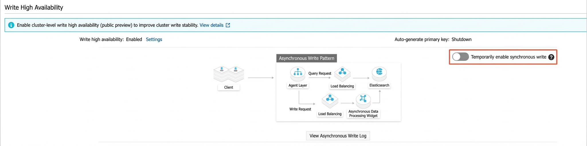Viewport: 587px width, 146px height.
Task: Click the Agent Layer label
Action: point(298,85)
